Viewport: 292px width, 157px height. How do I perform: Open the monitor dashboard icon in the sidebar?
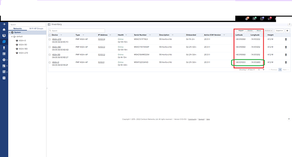[4, 36]
